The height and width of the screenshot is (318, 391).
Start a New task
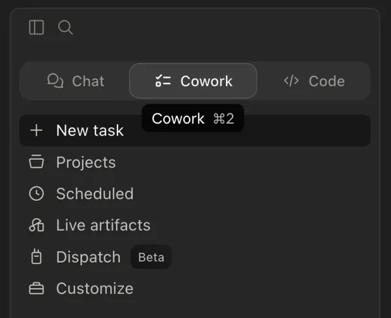[x=195, y=130]
